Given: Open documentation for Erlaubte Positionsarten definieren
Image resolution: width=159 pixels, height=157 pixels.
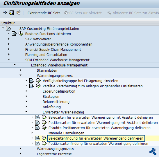Looking at the screenshot, I should click(x=37, y=128).
